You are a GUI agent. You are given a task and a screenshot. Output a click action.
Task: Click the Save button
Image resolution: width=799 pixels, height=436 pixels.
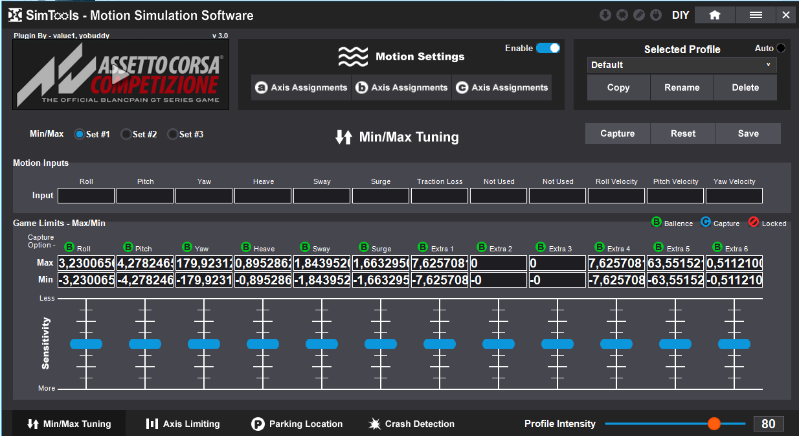tap(748, 133)
